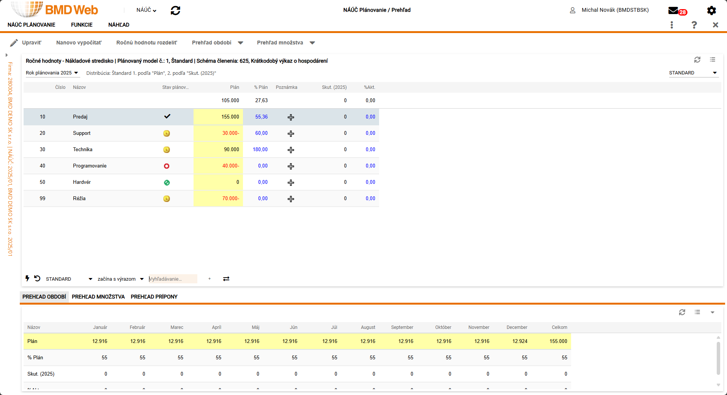
Task: Open the three-dot more options menu
Action: coord(672,25)
